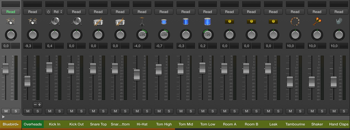Click Read button on Tambourine channel
This screenshot has width=350, height=130.
pos(295,12)
